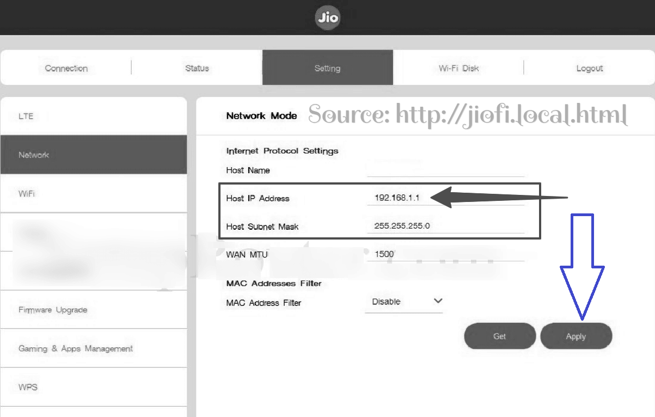This screenshot has width=655, height=417.
Task: Open WiFi settings in sidebar
Action: [27, 194]
